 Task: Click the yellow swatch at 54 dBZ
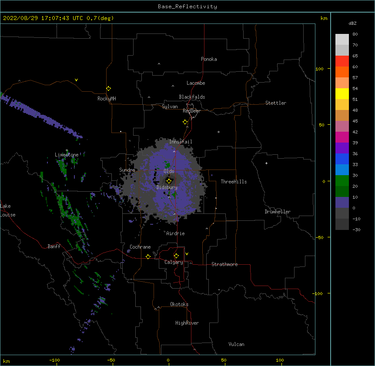click(x=342, y=93)
